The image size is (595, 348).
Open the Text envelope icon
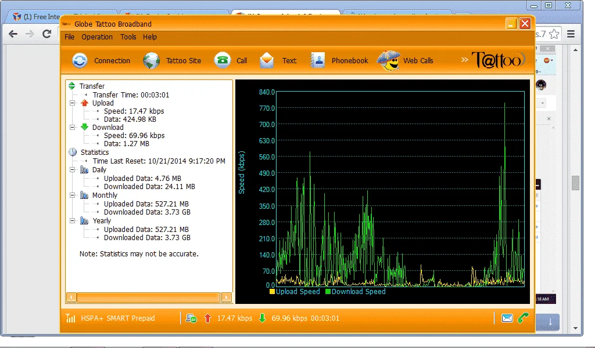pyautogui.click(x=267, y=60)
